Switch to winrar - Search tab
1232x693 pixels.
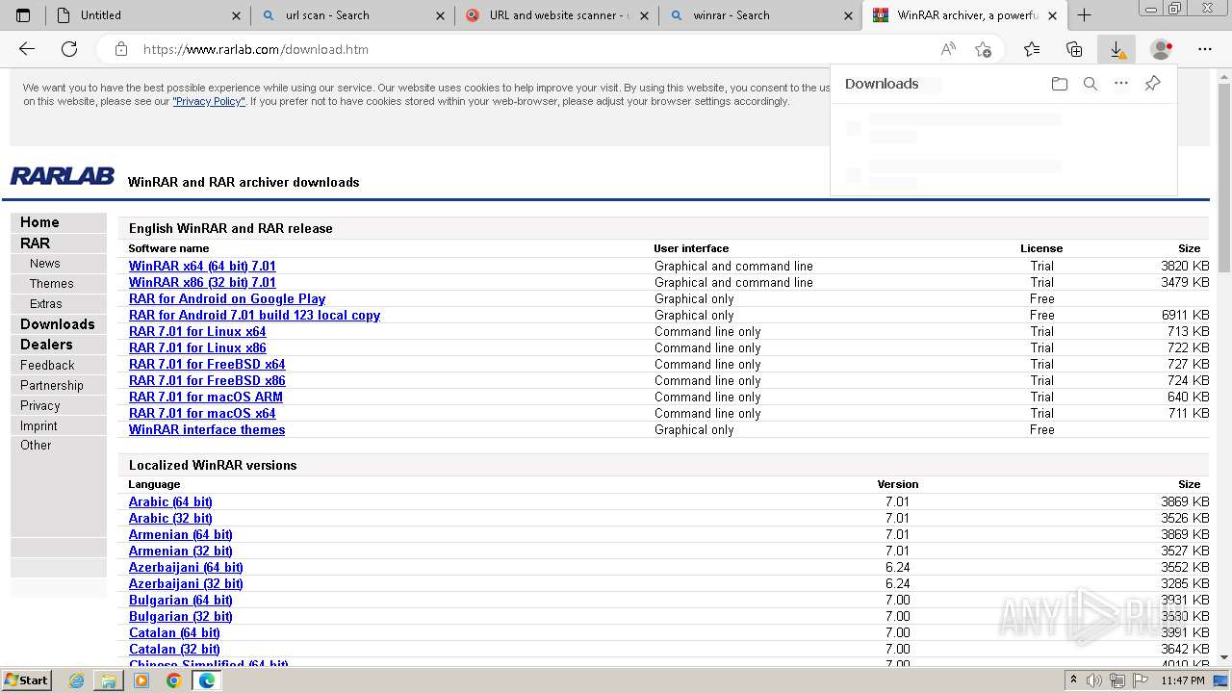760,15
